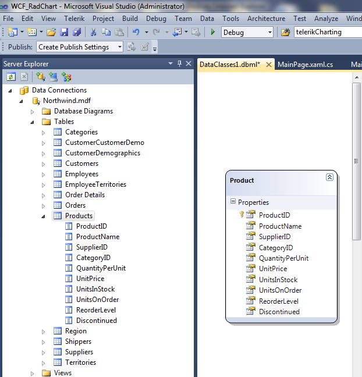Click the Copy icon in toolbar
Image resolution: width=362 pixels, height=377 pixels.
[x=106, y=32]
